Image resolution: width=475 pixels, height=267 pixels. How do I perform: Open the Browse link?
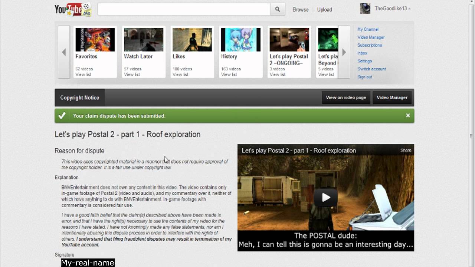click(300, 10)
